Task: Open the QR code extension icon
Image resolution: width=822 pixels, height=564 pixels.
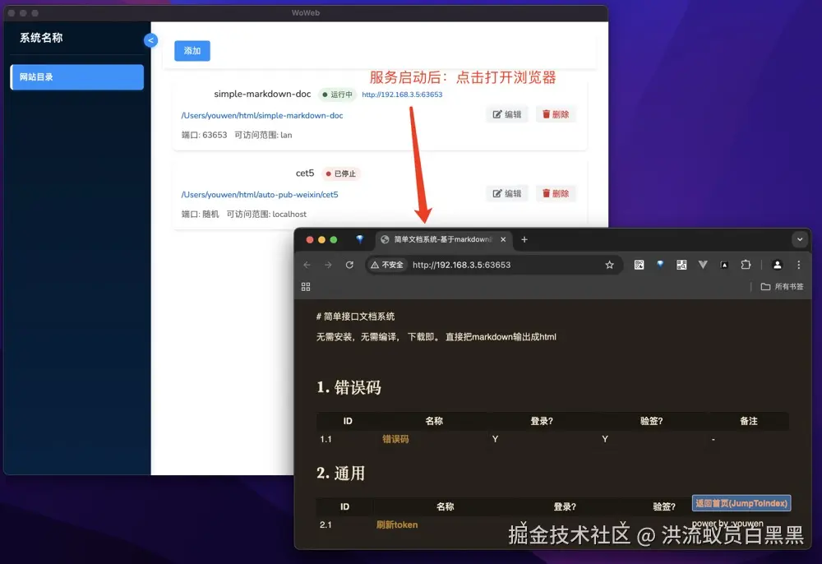Action: coord(639,264)
